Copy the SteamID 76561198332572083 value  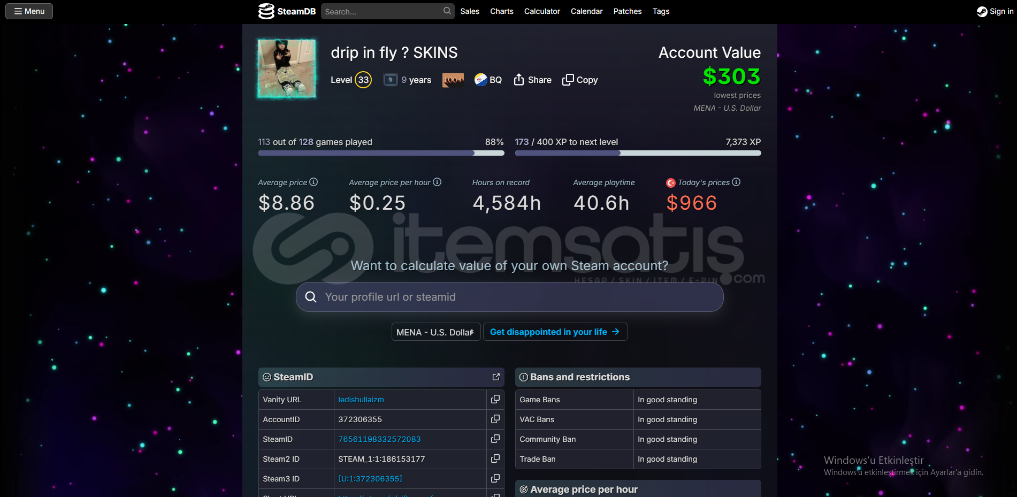495,439
